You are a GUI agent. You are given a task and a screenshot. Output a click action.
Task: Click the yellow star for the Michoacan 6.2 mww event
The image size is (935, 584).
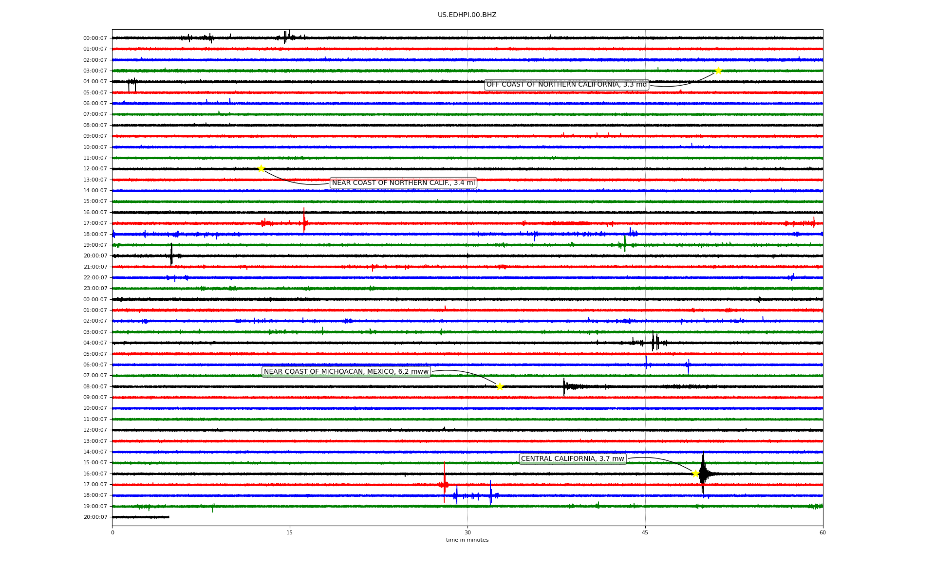[500, 386]
